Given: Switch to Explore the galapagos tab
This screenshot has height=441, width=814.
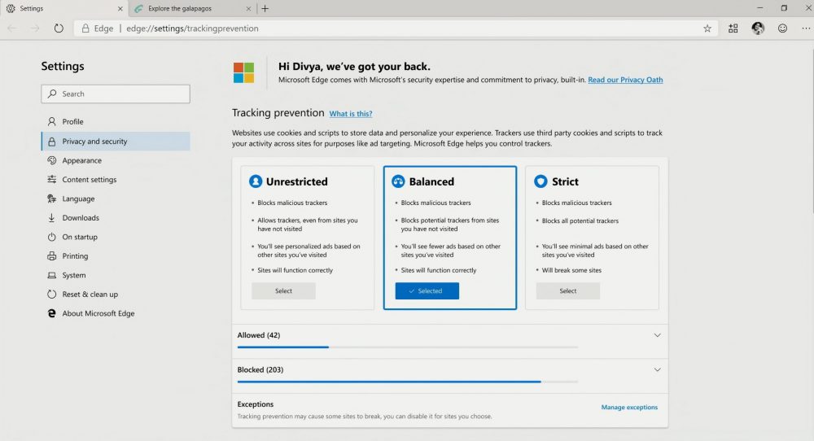Looking at the screenshot, I should coord(187,9).
